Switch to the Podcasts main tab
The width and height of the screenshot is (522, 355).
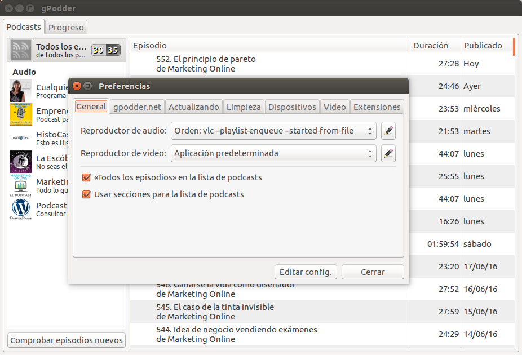tap(24, 27)
